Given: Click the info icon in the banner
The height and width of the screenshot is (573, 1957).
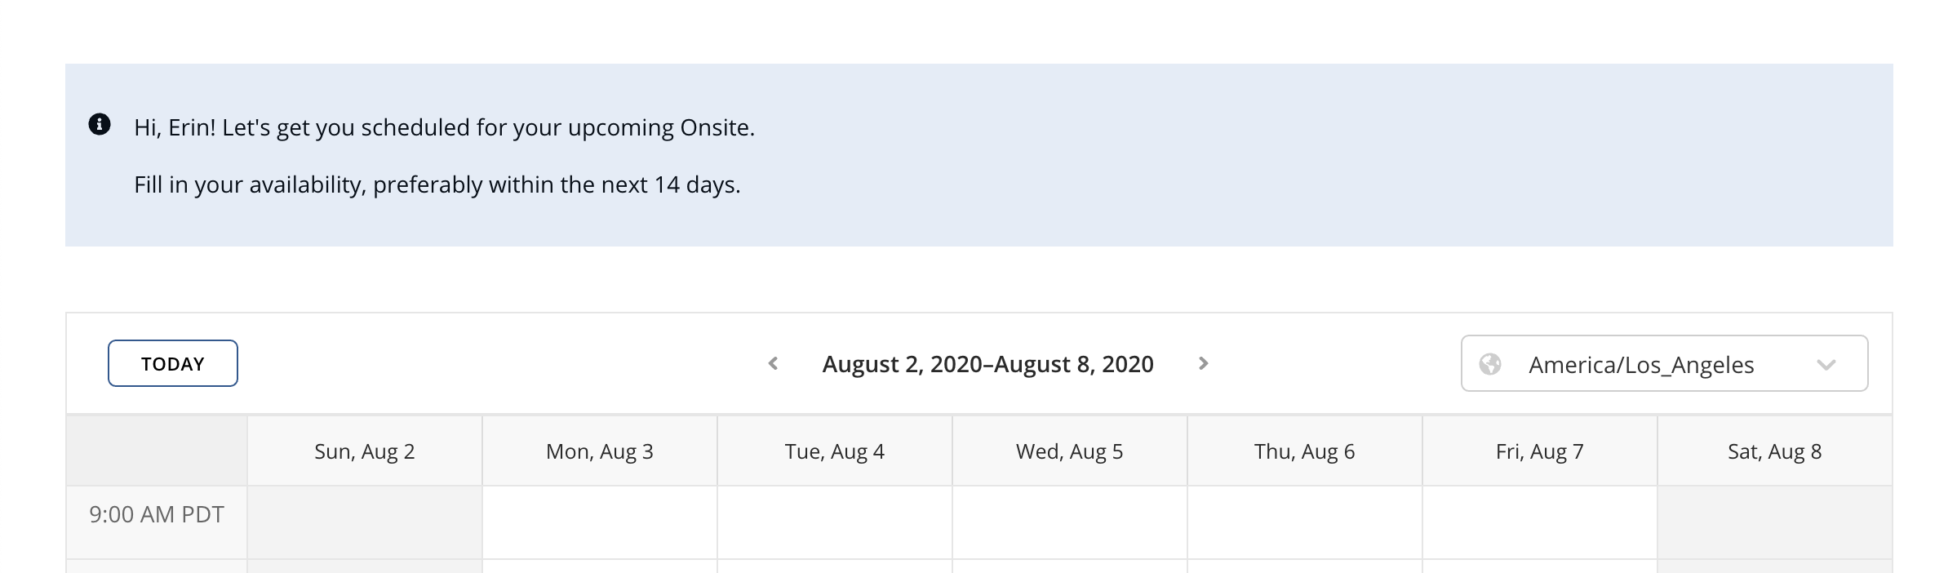Looking at the screenshot, I should [x=100, y=124].
